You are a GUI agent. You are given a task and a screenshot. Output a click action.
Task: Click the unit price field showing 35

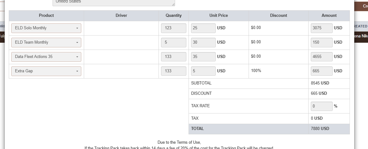click(203, 57)
